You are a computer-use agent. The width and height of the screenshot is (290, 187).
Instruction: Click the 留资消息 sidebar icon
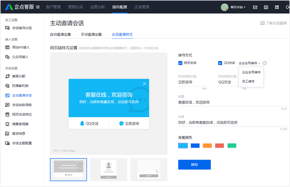7,133
